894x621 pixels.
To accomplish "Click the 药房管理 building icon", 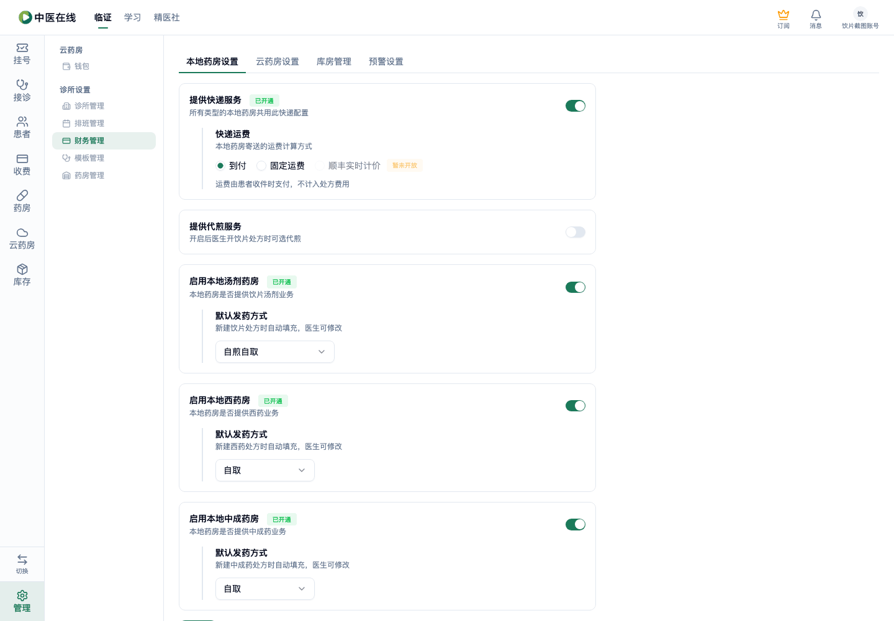I will pos(66,176).
